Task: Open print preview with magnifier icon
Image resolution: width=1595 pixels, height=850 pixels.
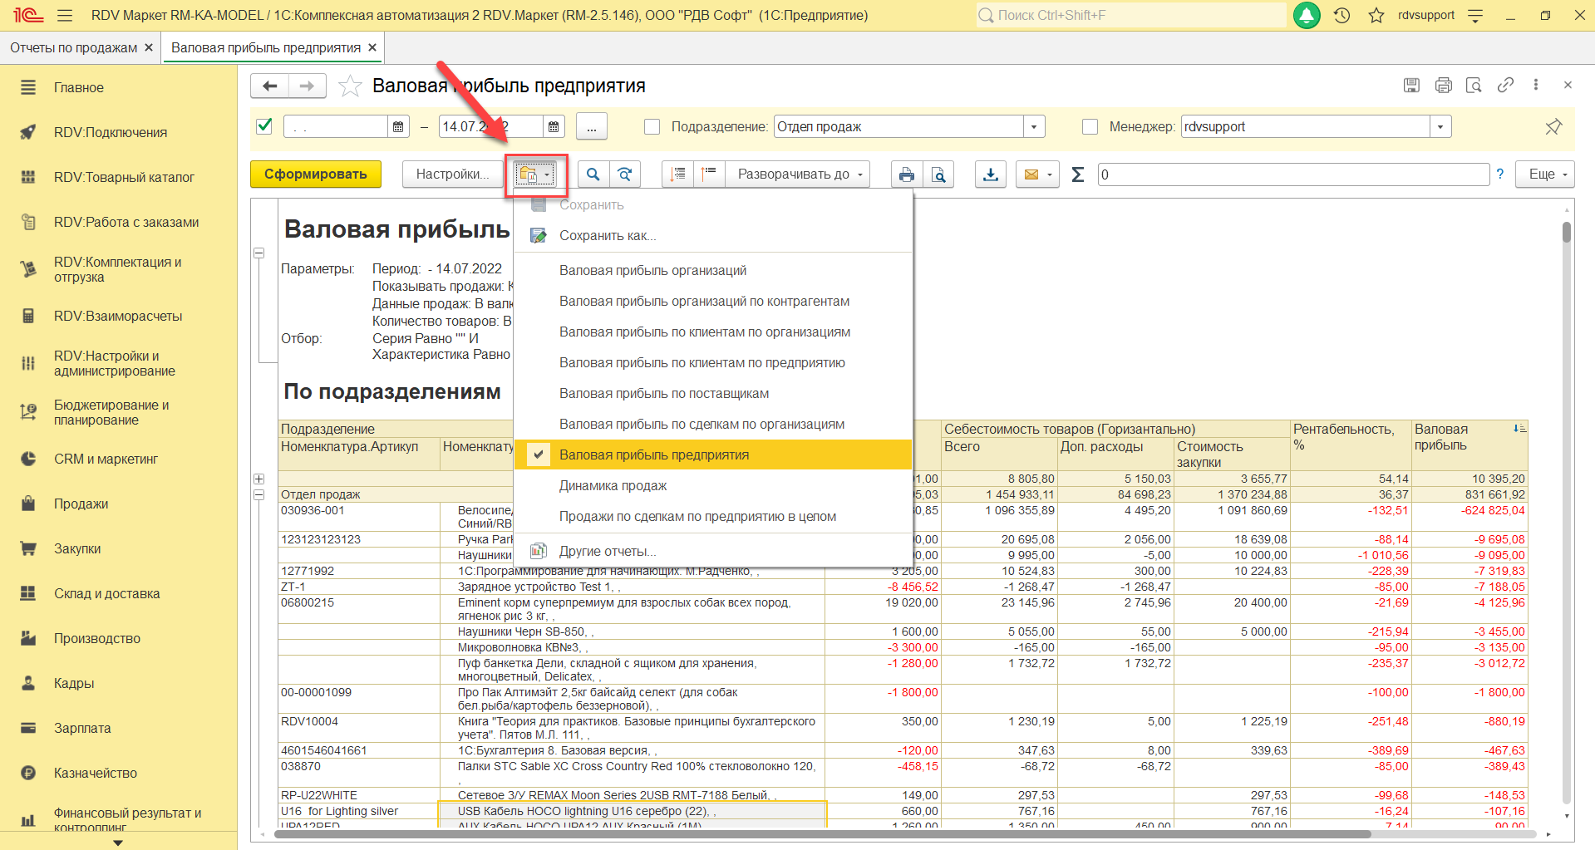Action: tap(938, 174)
